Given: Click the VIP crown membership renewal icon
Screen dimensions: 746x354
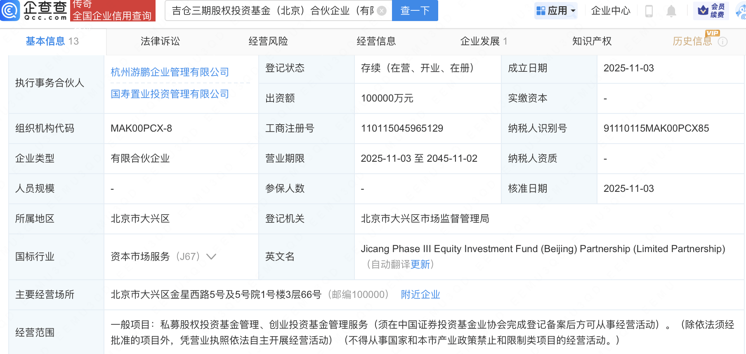Looking at the screenshot, I should coord(703,11).
